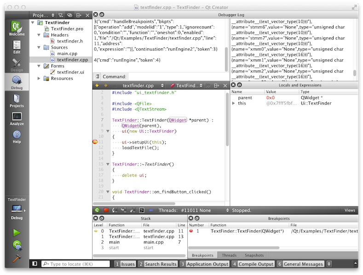Click the blue reverse direction arrow
This screenshot has height=275, width=363.
pyautogui.click(x=151, y=210)
